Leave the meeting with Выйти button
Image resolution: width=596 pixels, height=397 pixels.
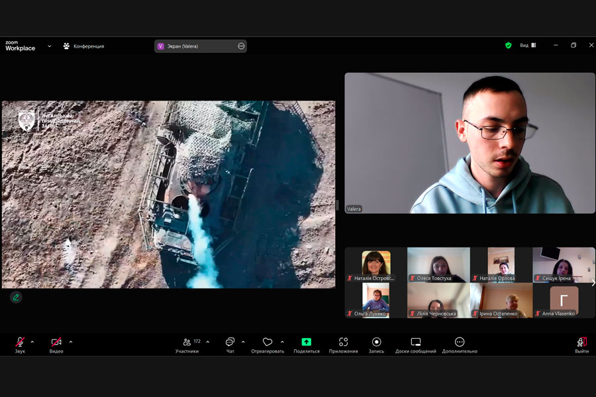(581, 345)
